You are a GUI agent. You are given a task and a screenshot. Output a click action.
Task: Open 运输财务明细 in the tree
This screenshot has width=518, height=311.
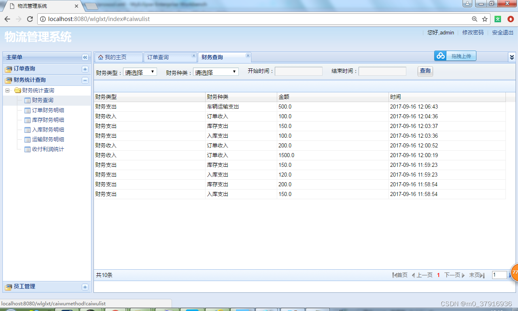(48, 139)
